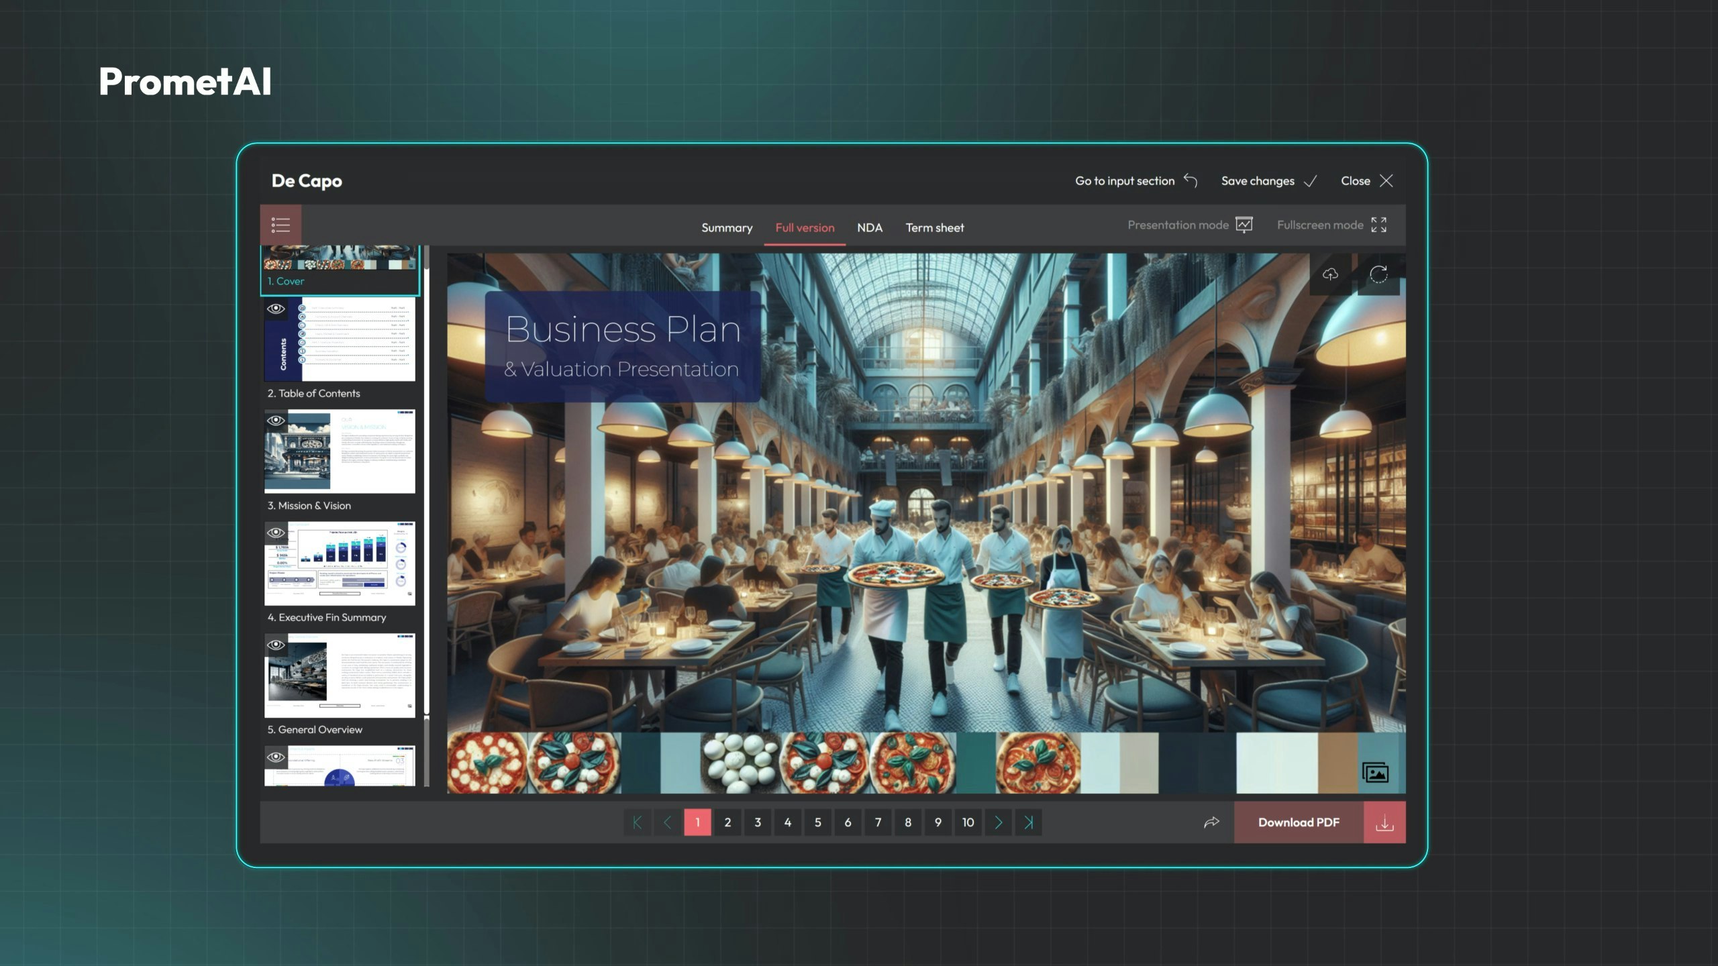Click the share arrow icon
This screenshot has width=1718, height=966.
(x=1211, y=822)
